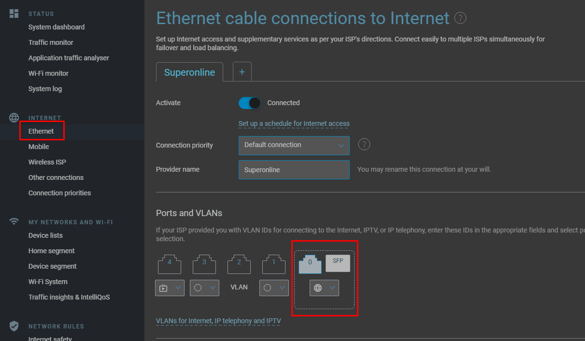Click the Internet globe icon in sidebar
Image resolution: width=585 pixels, height=341 pixels.
pos(14,118)
